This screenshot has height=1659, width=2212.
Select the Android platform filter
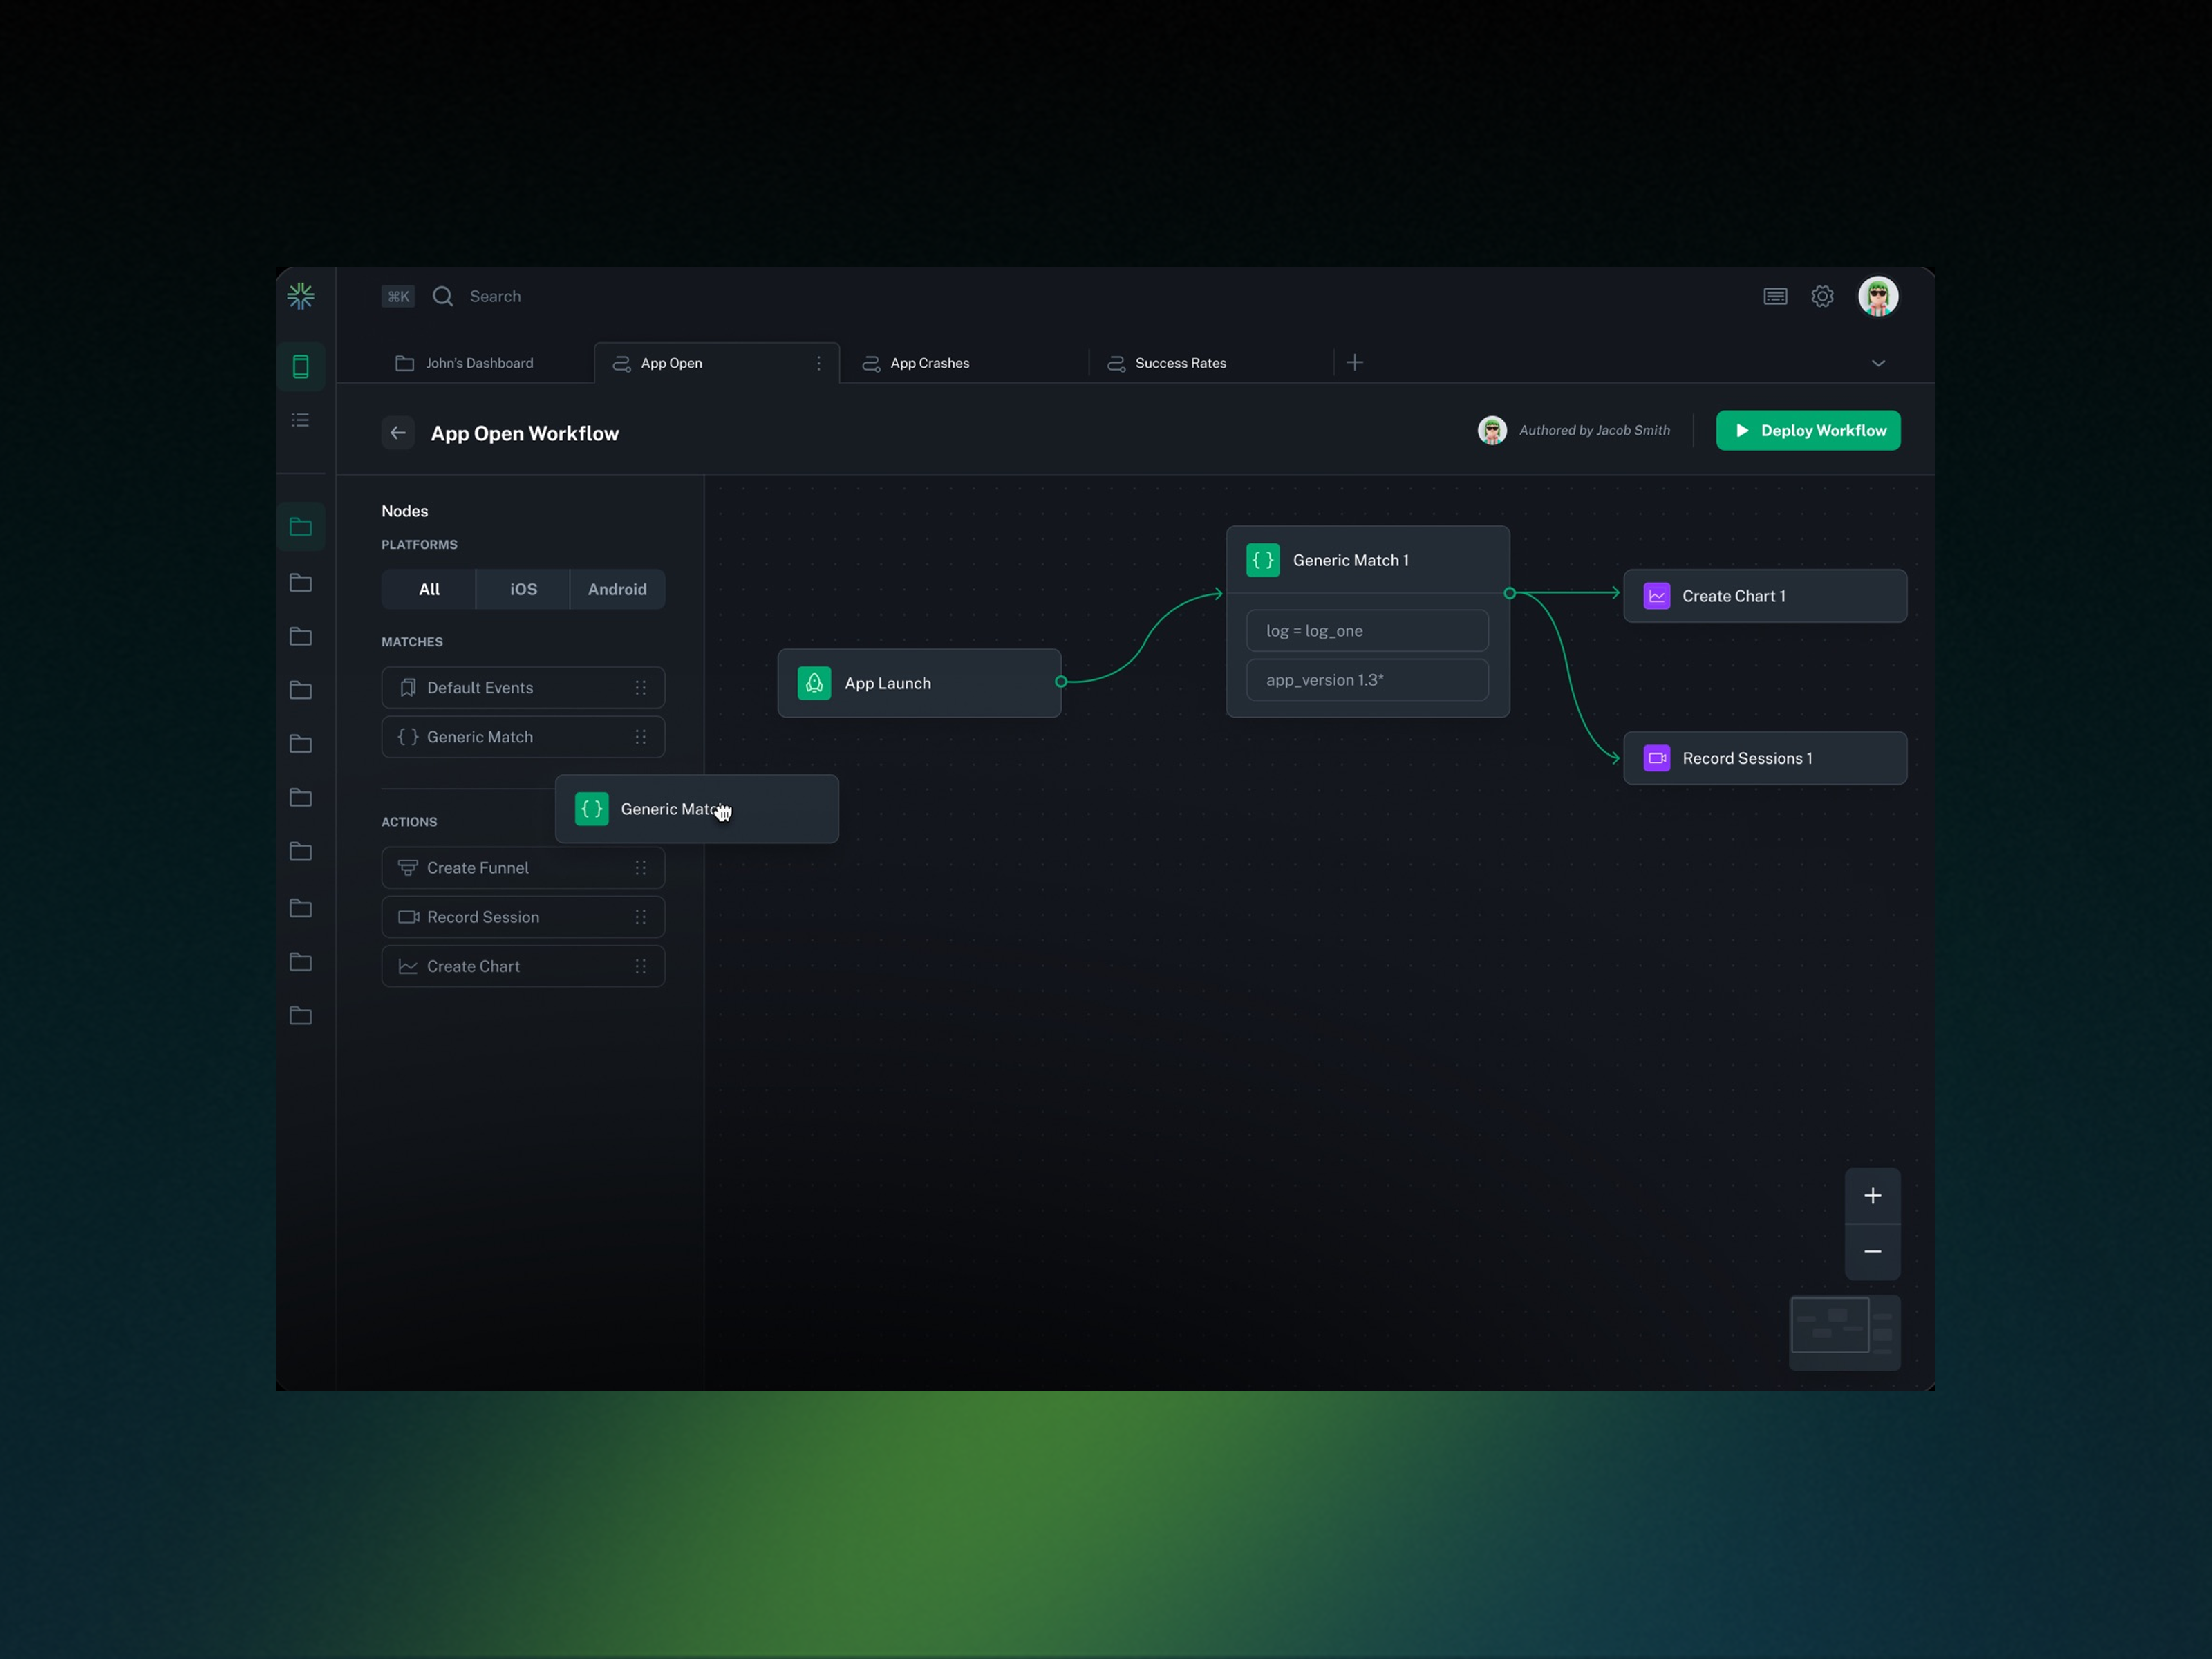(x=617, y=589)
